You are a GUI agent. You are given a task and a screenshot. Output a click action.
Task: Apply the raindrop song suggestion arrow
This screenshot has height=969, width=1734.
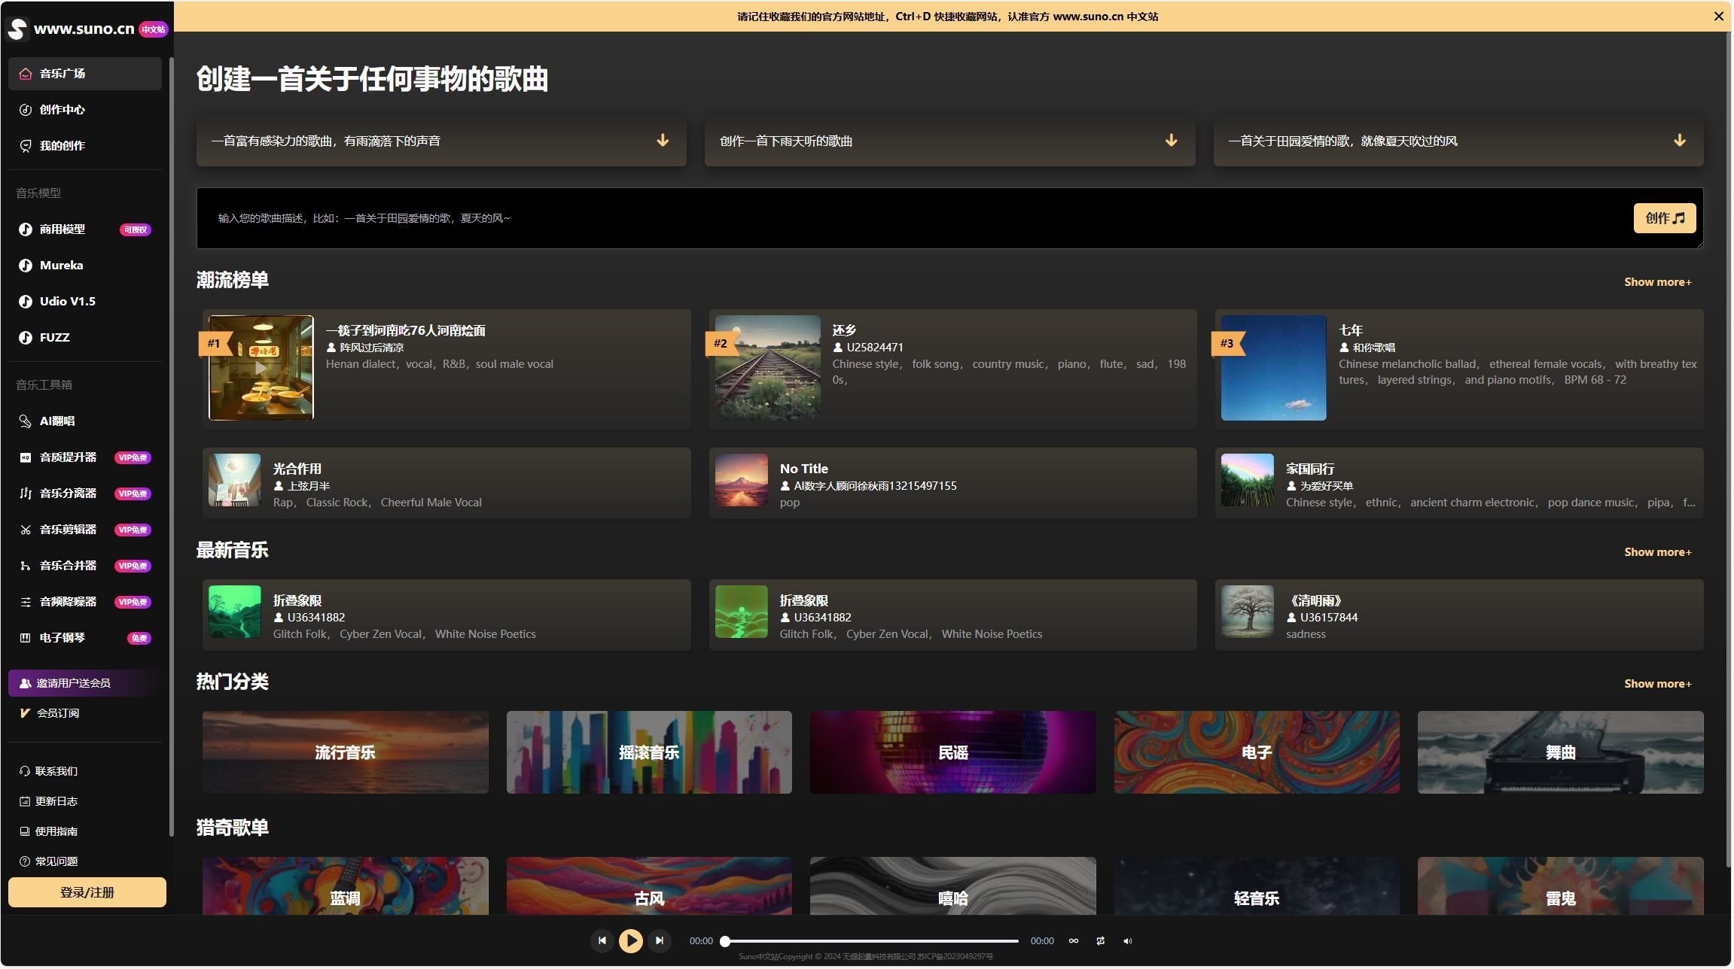(x=663, y=141)
